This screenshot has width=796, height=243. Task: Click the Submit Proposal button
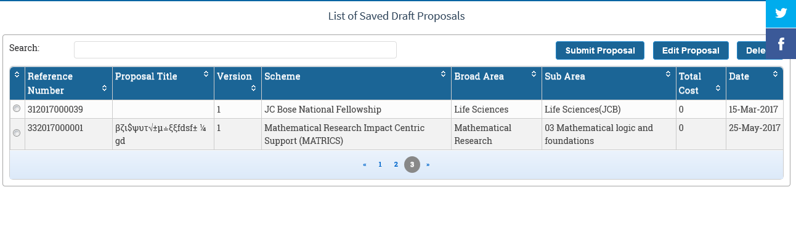pos(600,50)
